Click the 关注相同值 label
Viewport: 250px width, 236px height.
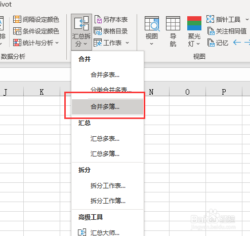coord(231,31)
